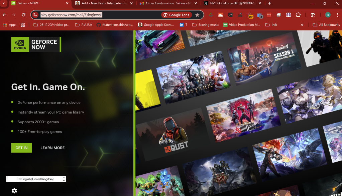342x196 pixels.
Task: Open the purple butterfly extension icon
Action: pyautogui.click(x=289, y=15)
